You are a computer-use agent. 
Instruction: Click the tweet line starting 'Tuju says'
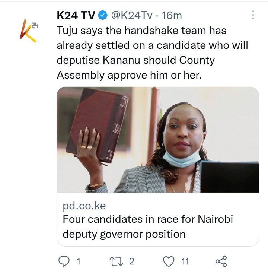point(141,30)
